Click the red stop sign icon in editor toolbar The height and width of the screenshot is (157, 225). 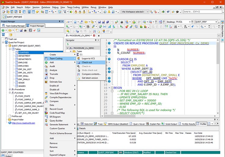[x=127, y=27]
